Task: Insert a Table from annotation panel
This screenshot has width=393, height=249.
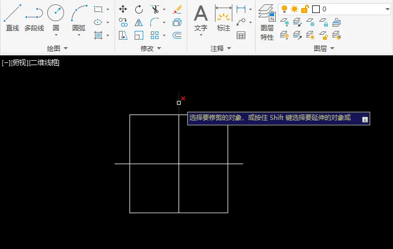Action: click(x=241, y=35)
